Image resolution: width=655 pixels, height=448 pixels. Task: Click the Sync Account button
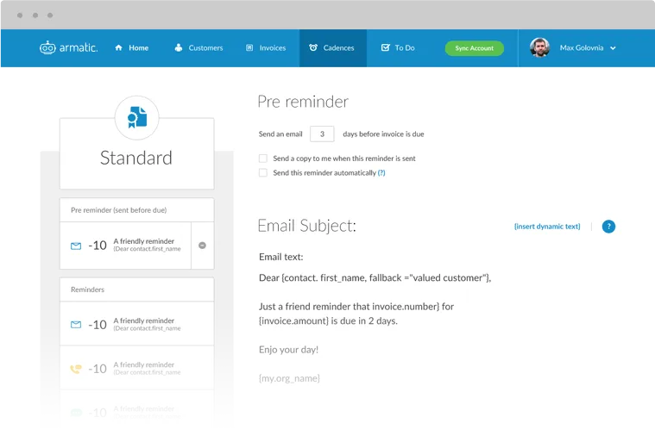(x=474, y=48)
